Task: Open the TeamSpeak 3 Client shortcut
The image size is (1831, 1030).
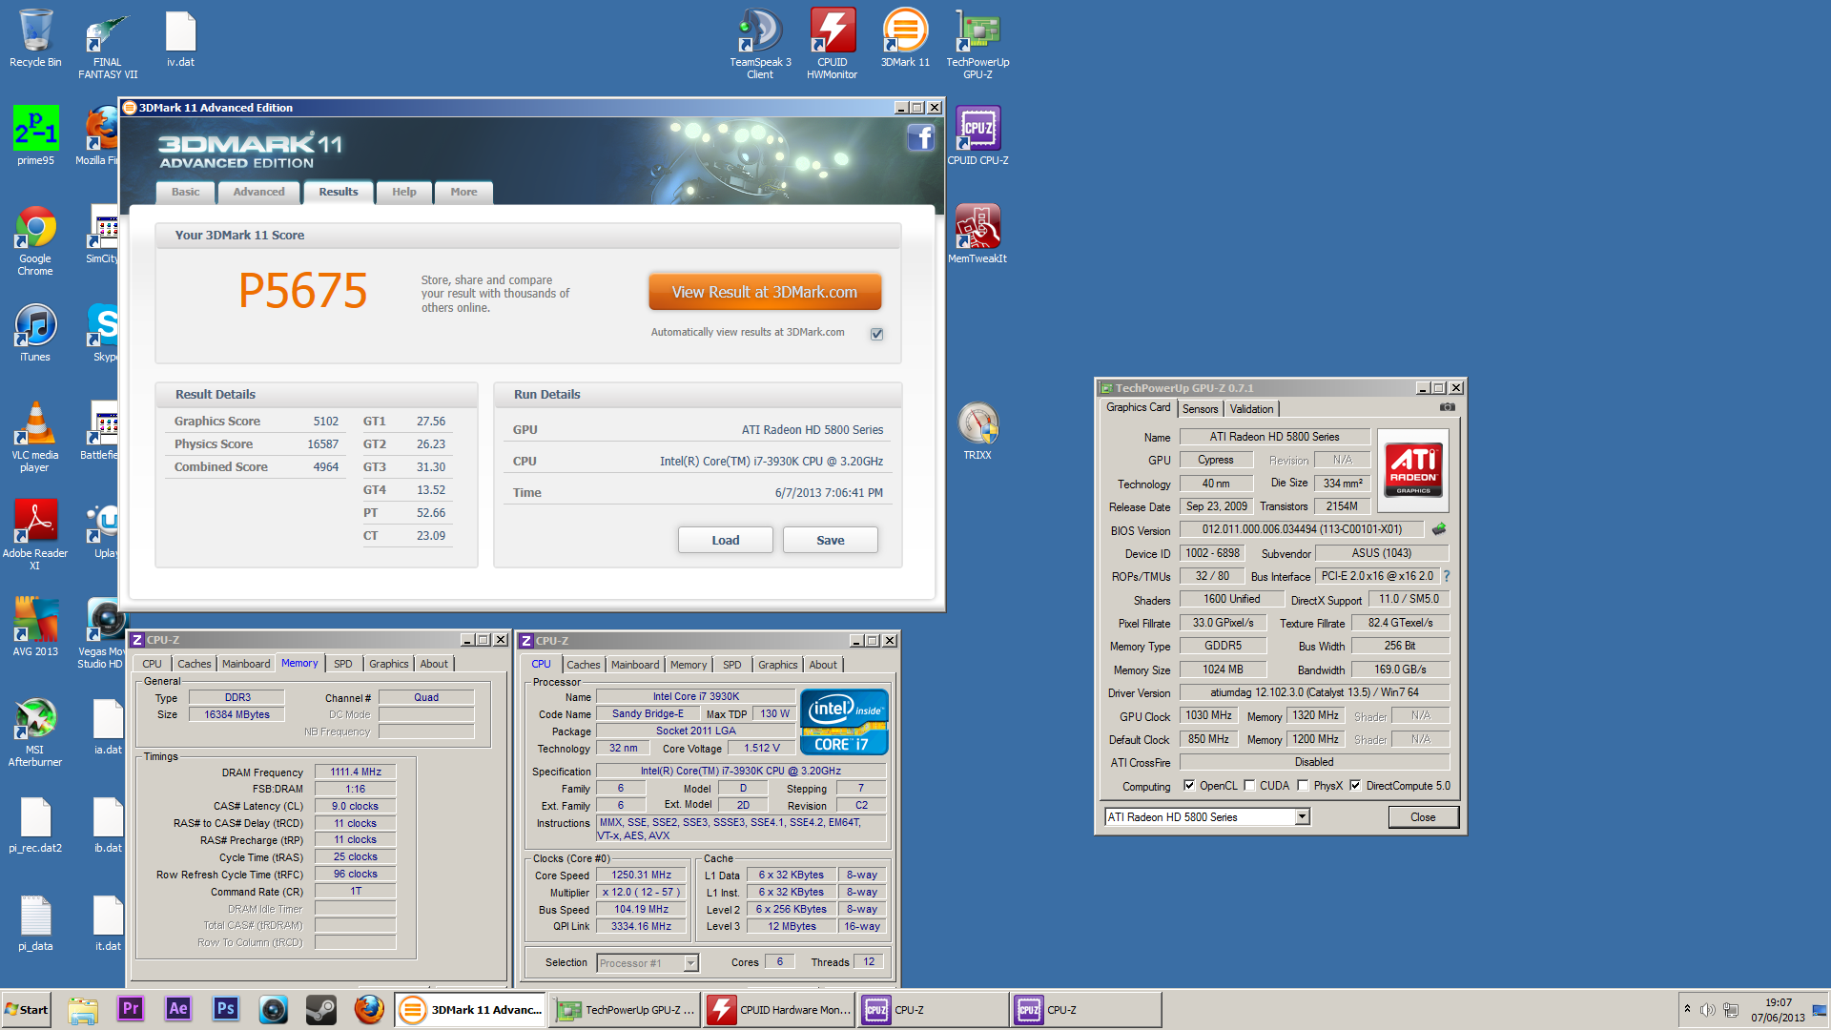Action: [x=760, y=43]
